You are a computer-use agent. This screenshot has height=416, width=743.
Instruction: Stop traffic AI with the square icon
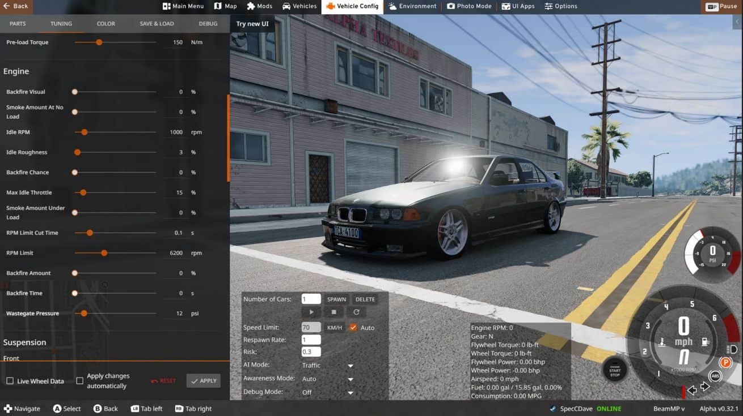pyautogui.click(x=333, y=312)
